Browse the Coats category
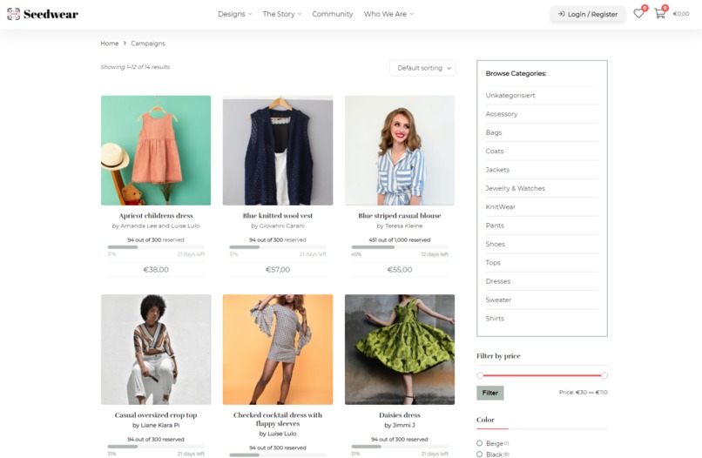Image resolution: width=702 pixels, height=458 pixels. (x=495, y=152)
